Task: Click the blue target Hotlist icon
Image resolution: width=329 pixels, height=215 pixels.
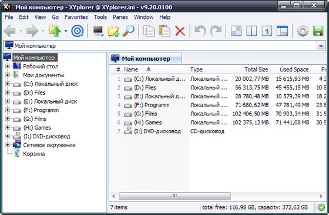Action: point(78,31)
